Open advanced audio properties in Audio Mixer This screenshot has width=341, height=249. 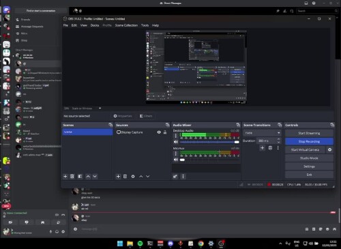[175, 177]
